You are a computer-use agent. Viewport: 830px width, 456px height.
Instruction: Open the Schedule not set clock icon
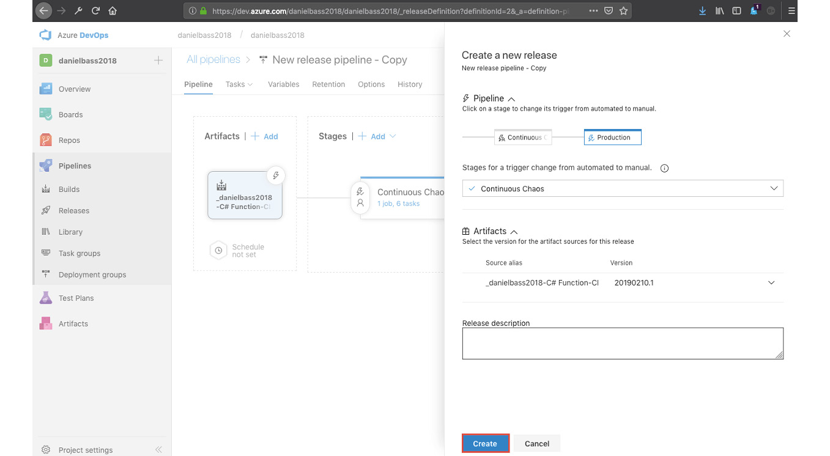(218, 251)
